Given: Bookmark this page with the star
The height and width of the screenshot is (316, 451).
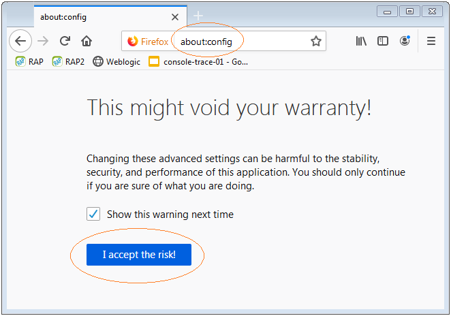Looking at the screenshot, I should [x=316, y=41].
